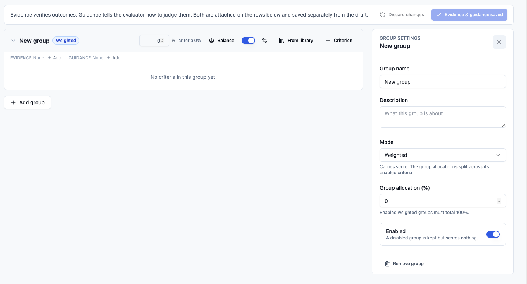Click the trash icon for Remove group
This screenshot has height=284, width=527.
click(x=387, y=264)
